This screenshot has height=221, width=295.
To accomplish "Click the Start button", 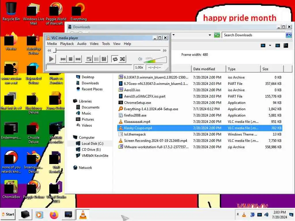I will pyautogui.click(x=8, y=214).
